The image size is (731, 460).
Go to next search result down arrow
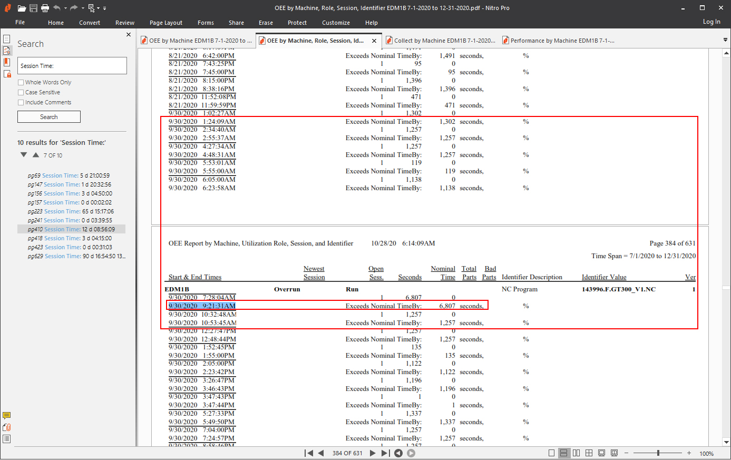[24, 155]
